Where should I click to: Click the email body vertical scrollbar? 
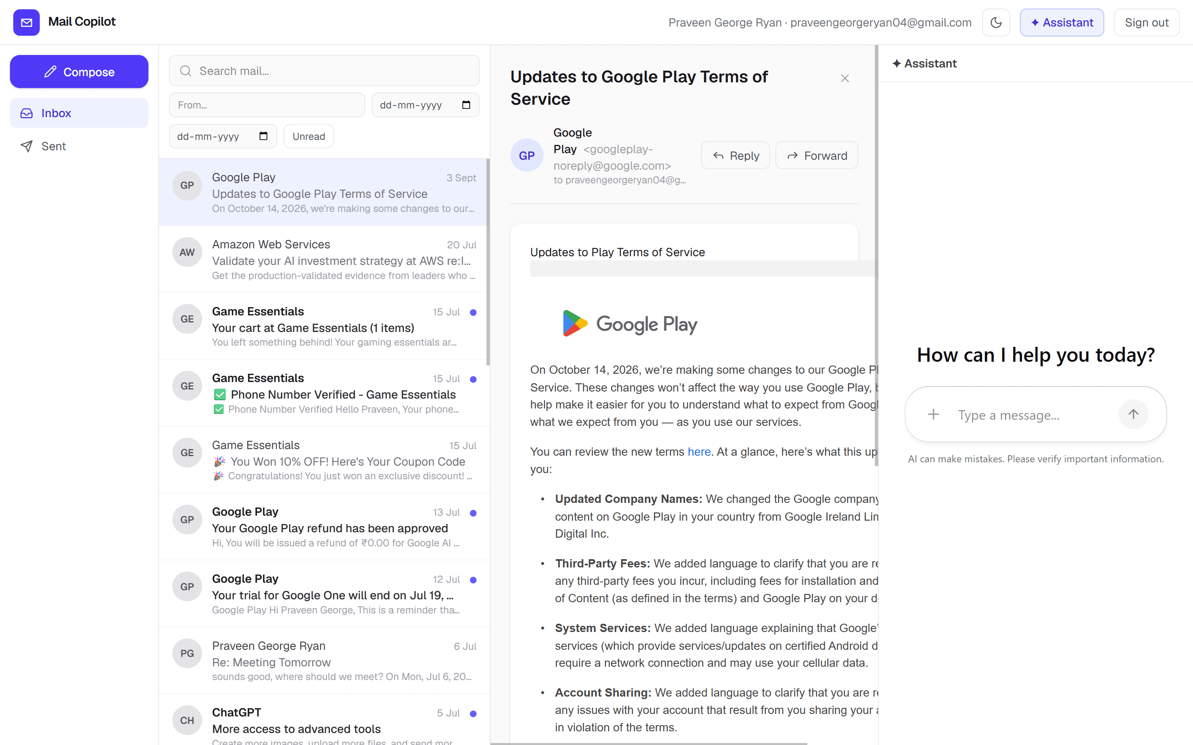coord(877,255)
